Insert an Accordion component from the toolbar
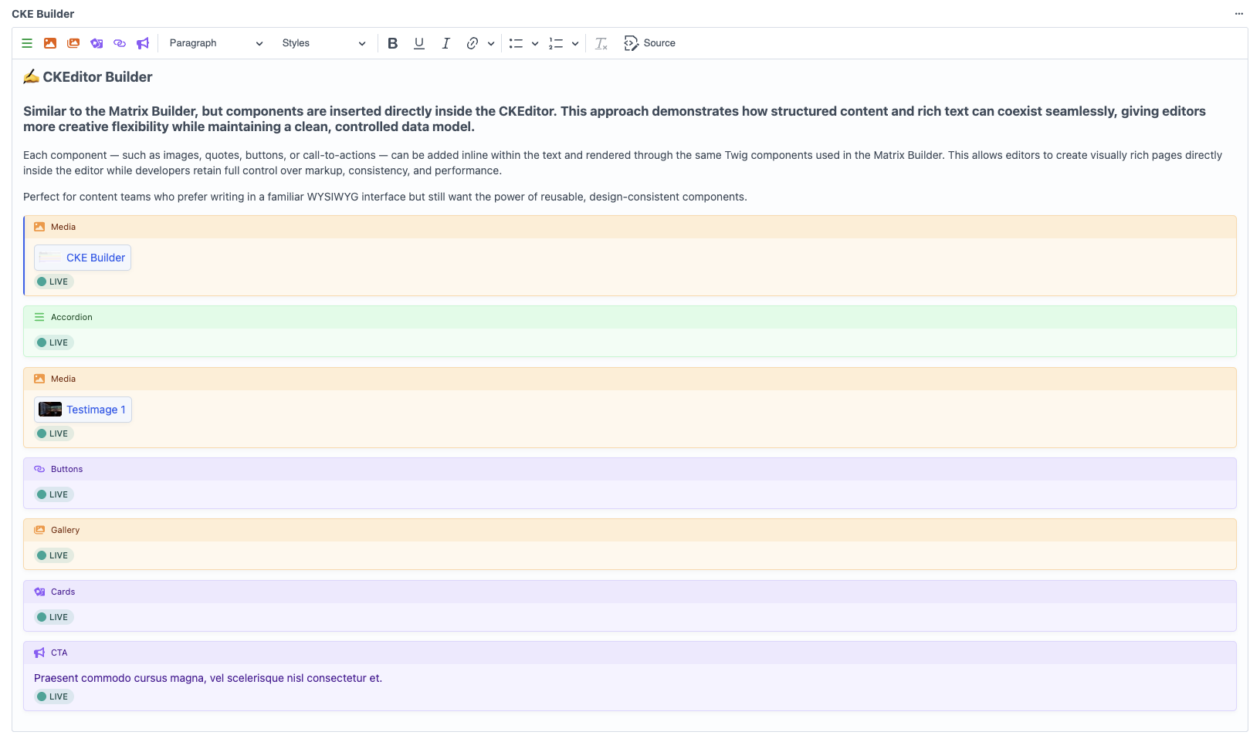 (27, 43)
